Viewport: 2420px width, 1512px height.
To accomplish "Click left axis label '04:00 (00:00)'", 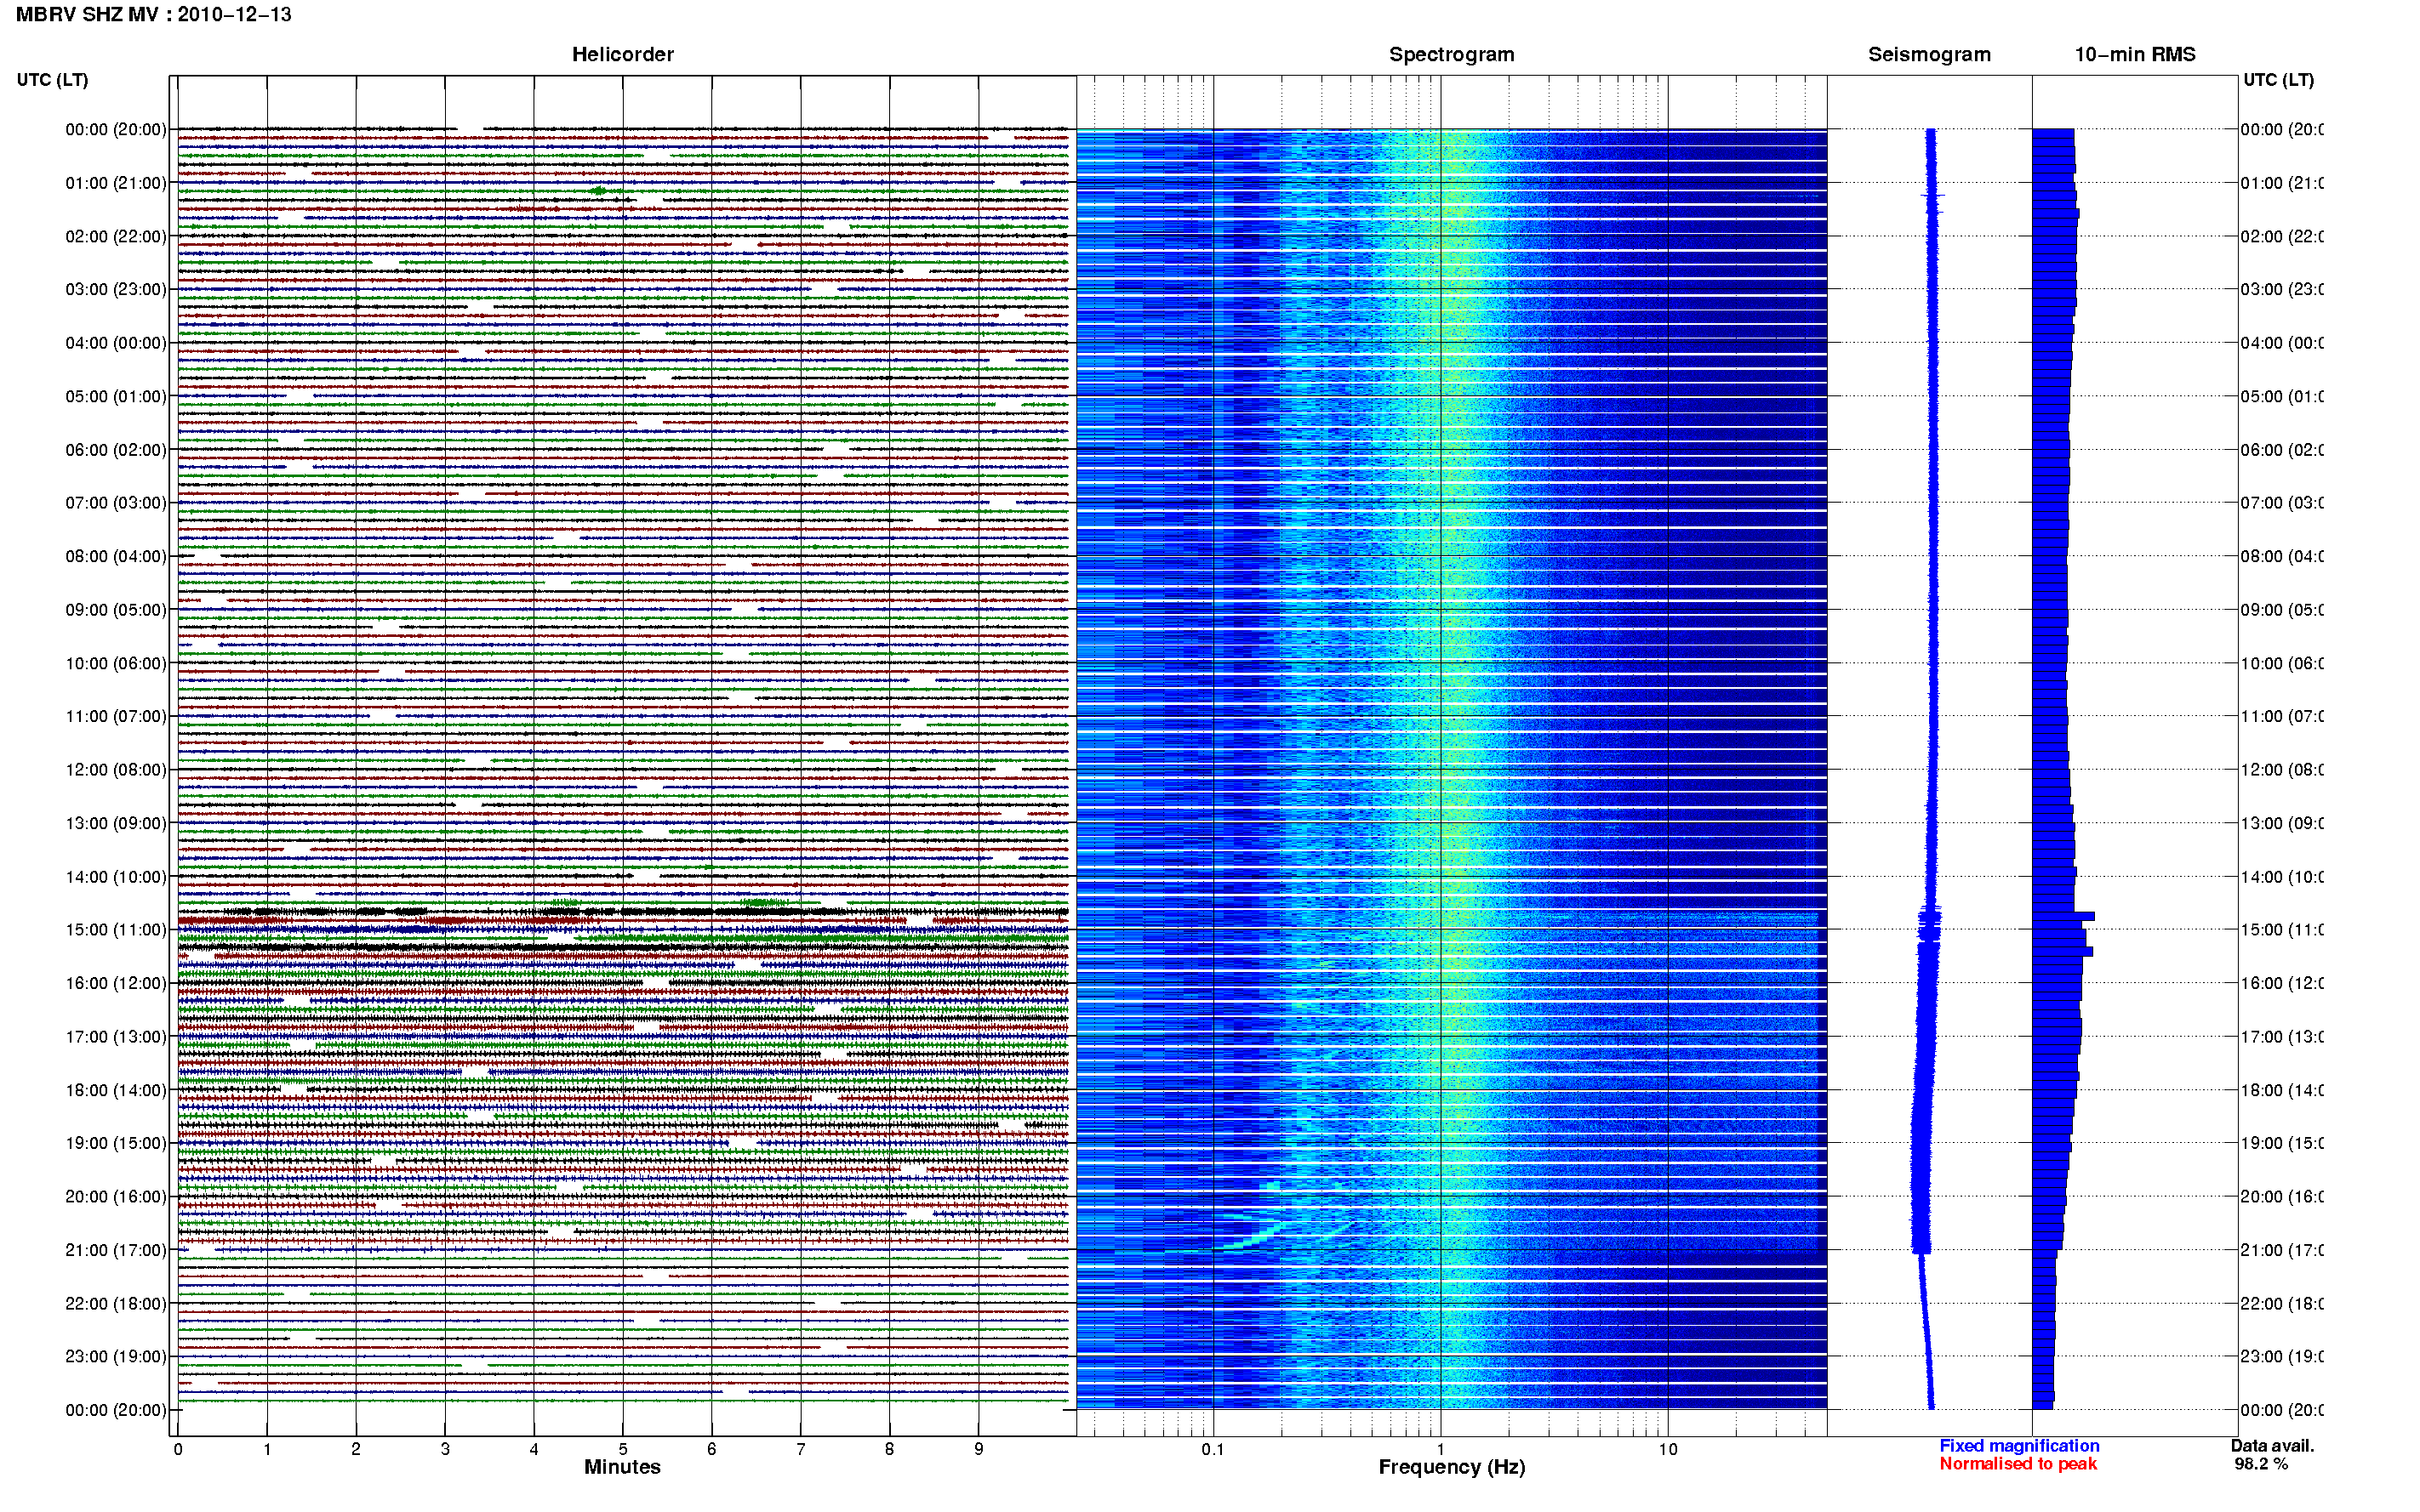I will (x=116, y=343).
